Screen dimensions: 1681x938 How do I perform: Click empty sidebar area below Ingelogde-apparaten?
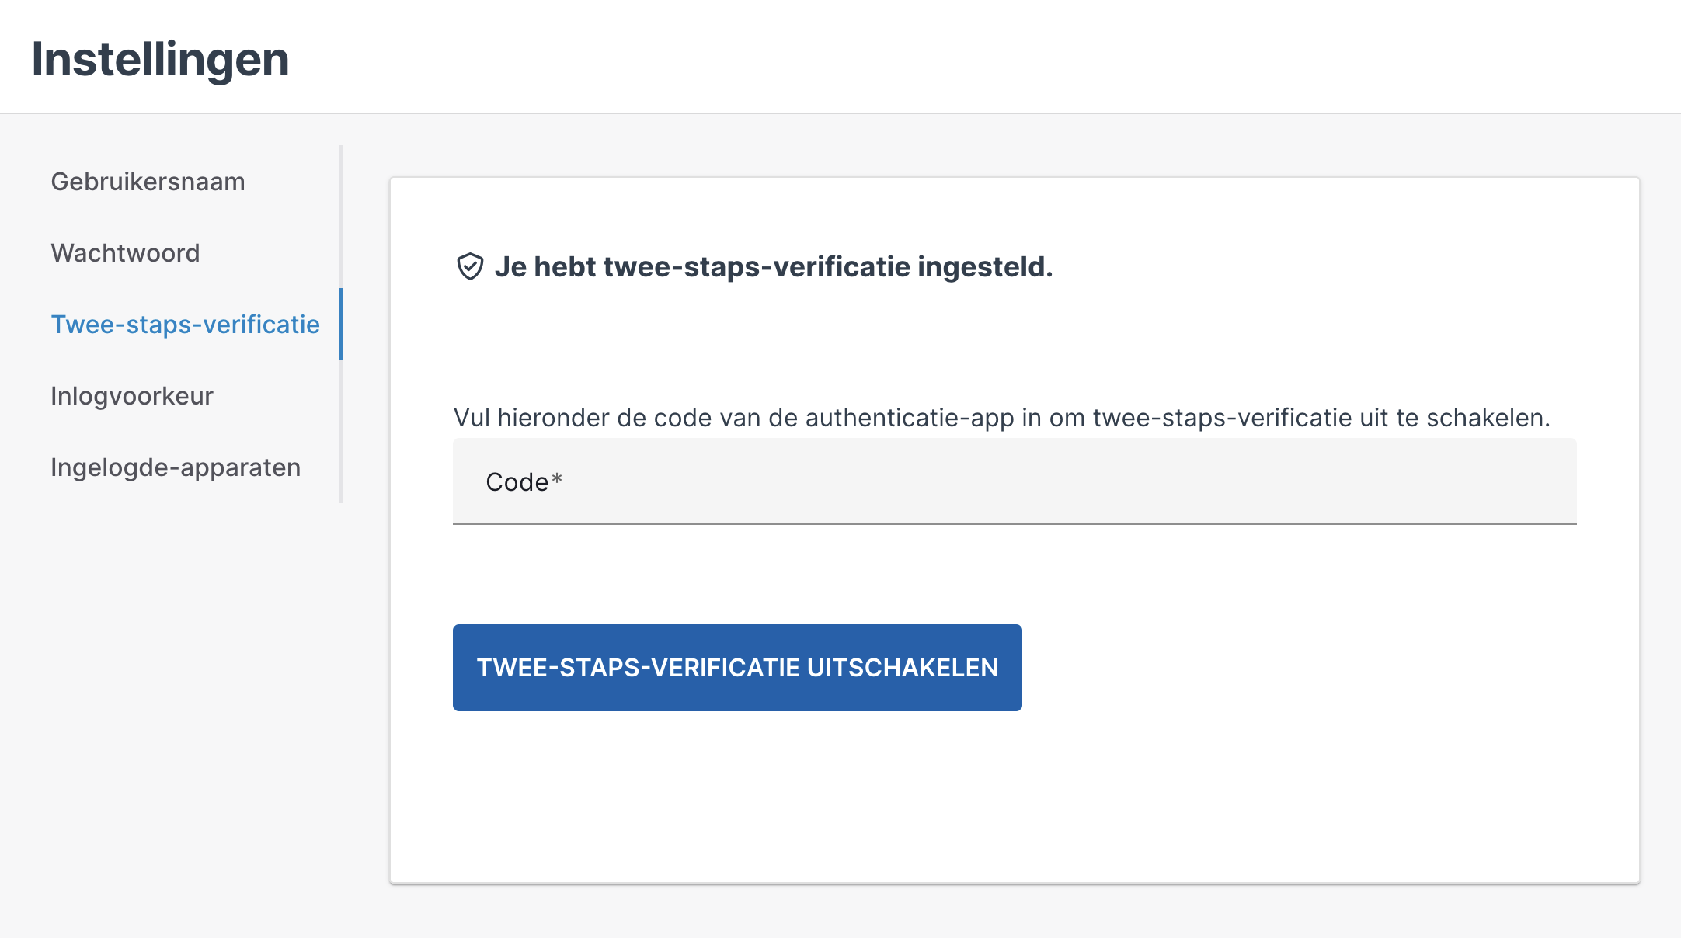point(171,699)
